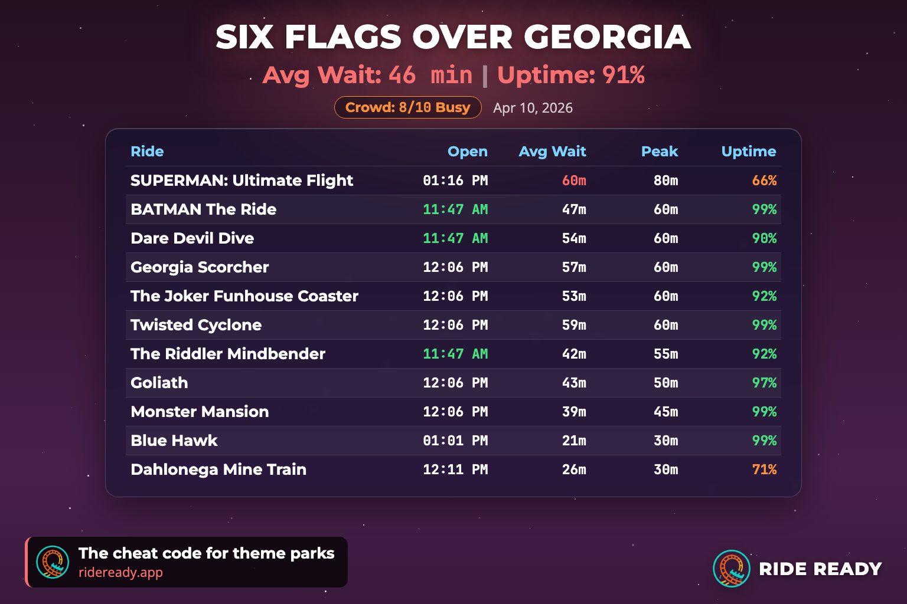Click SUPERMAN's 80m peak wait

coord(666,180)
